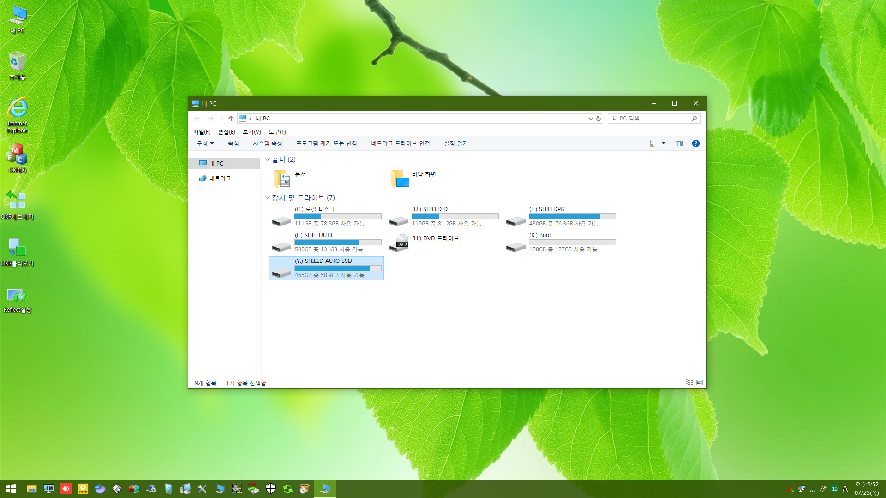Open the recent locations dropdown arrow
Viewport: 886px width, 498px height.
(x=221, y=119)
